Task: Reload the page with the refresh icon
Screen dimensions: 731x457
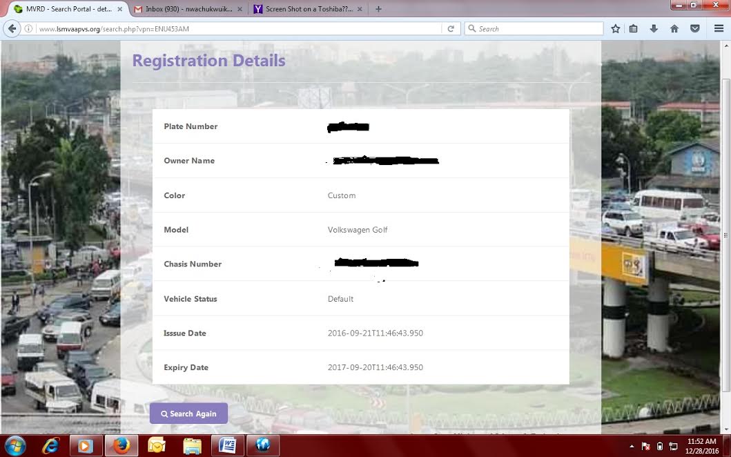Action: coord(451,28)
